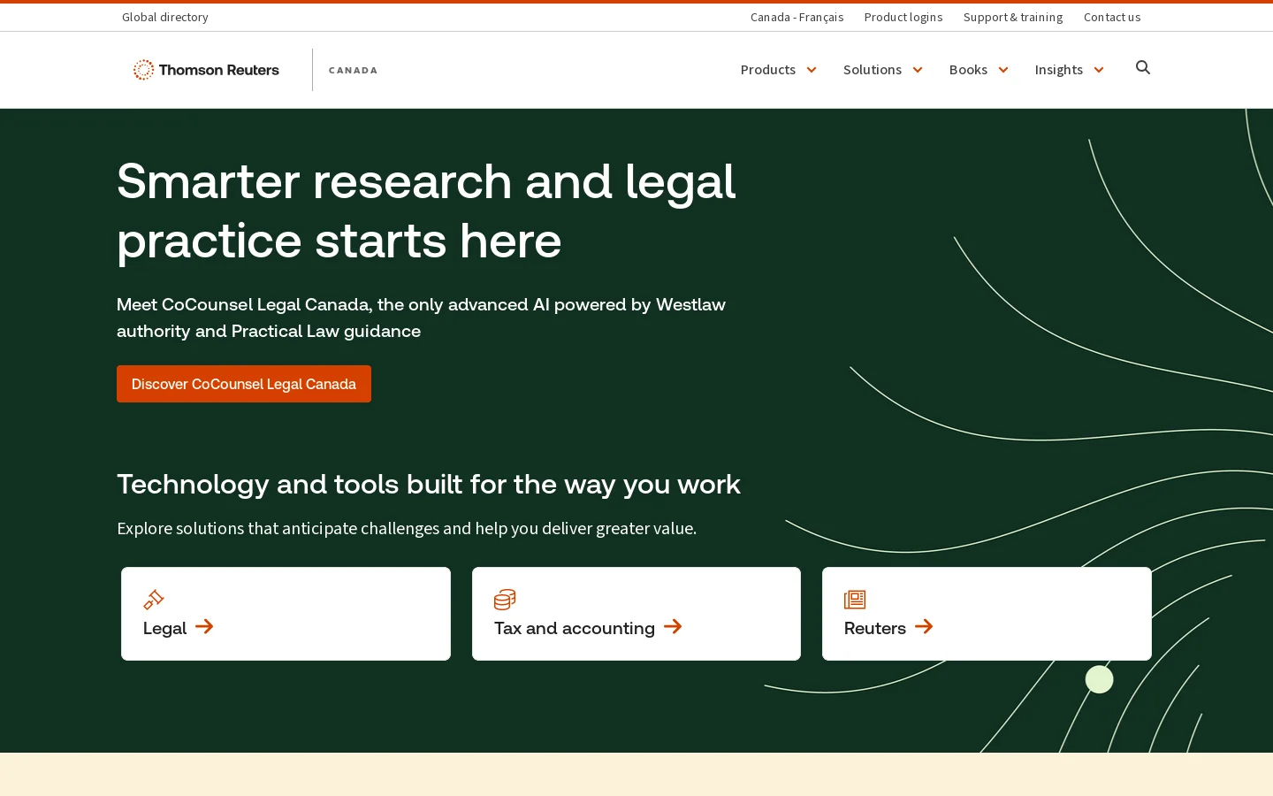Click the arrow next to Legal

coord(204,627)
